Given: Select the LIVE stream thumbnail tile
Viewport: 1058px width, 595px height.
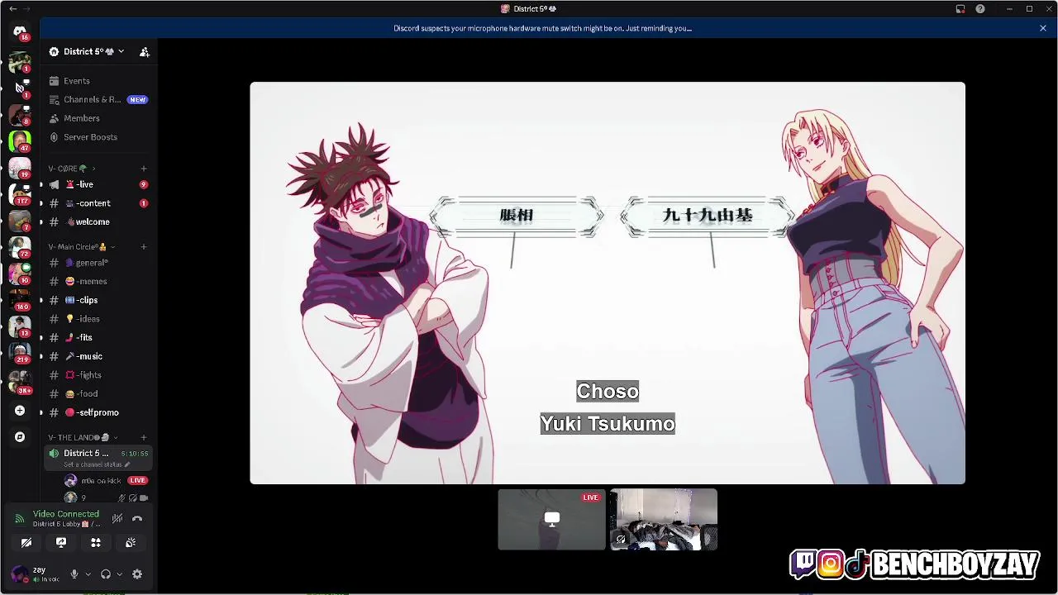Looking at the screenshot, I should click(552, 519).
